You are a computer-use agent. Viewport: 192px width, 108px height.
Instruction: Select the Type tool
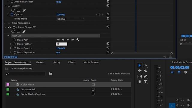pos(145,82)
